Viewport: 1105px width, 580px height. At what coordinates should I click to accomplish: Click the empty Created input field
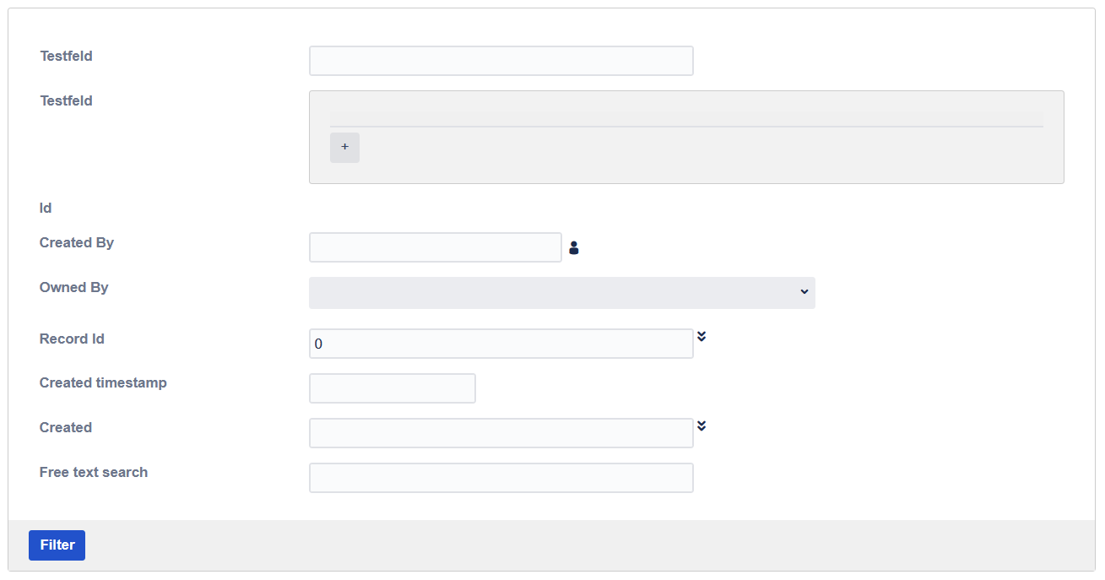501,432
